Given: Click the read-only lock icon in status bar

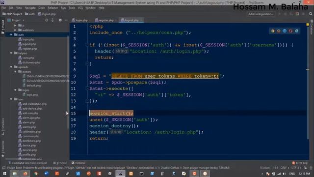Looking at the screenshot, I should (x=305, y=168).
